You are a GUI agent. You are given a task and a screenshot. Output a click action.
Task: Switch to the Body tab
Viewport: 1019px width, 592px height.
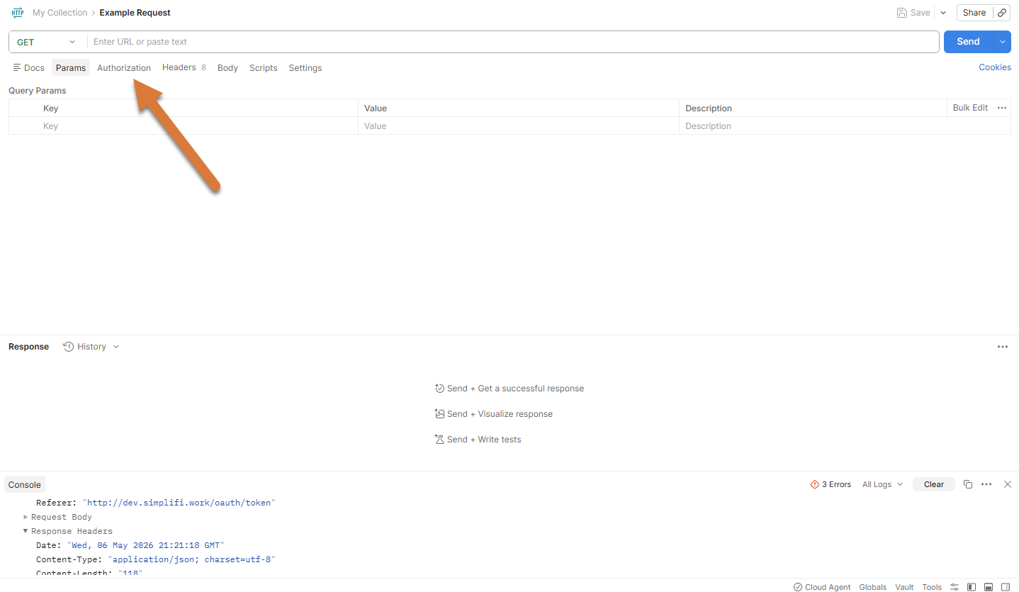coord(227,68)
